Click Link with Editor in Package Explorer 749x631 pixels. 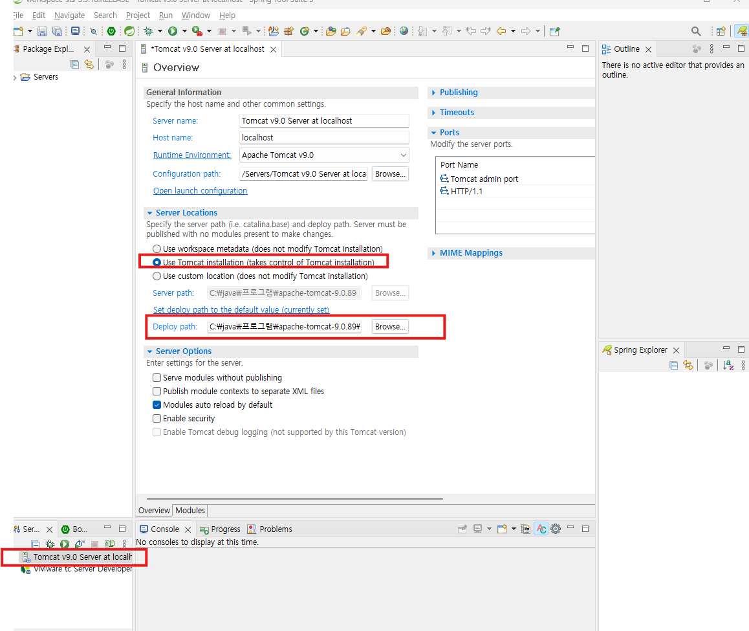pyautogui.click(x=89, y=64)
